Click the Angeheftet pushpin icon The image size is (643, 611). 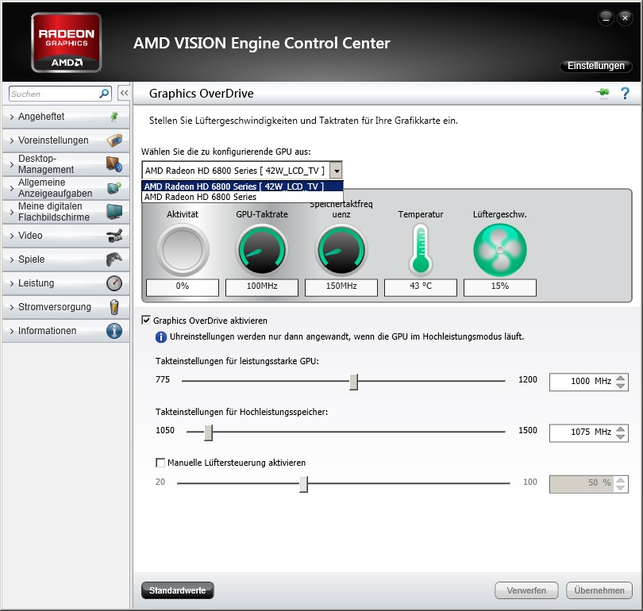tap(114, 117)
